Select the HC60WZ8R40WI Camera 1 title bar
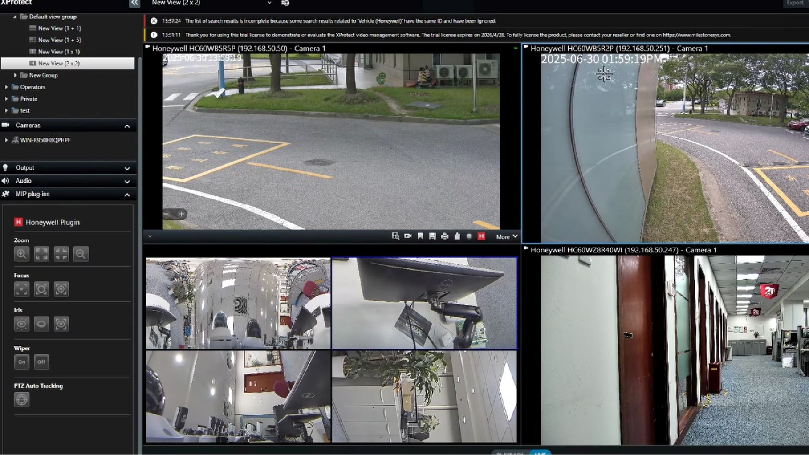The image size is (809, 455). tap(666, 250)
